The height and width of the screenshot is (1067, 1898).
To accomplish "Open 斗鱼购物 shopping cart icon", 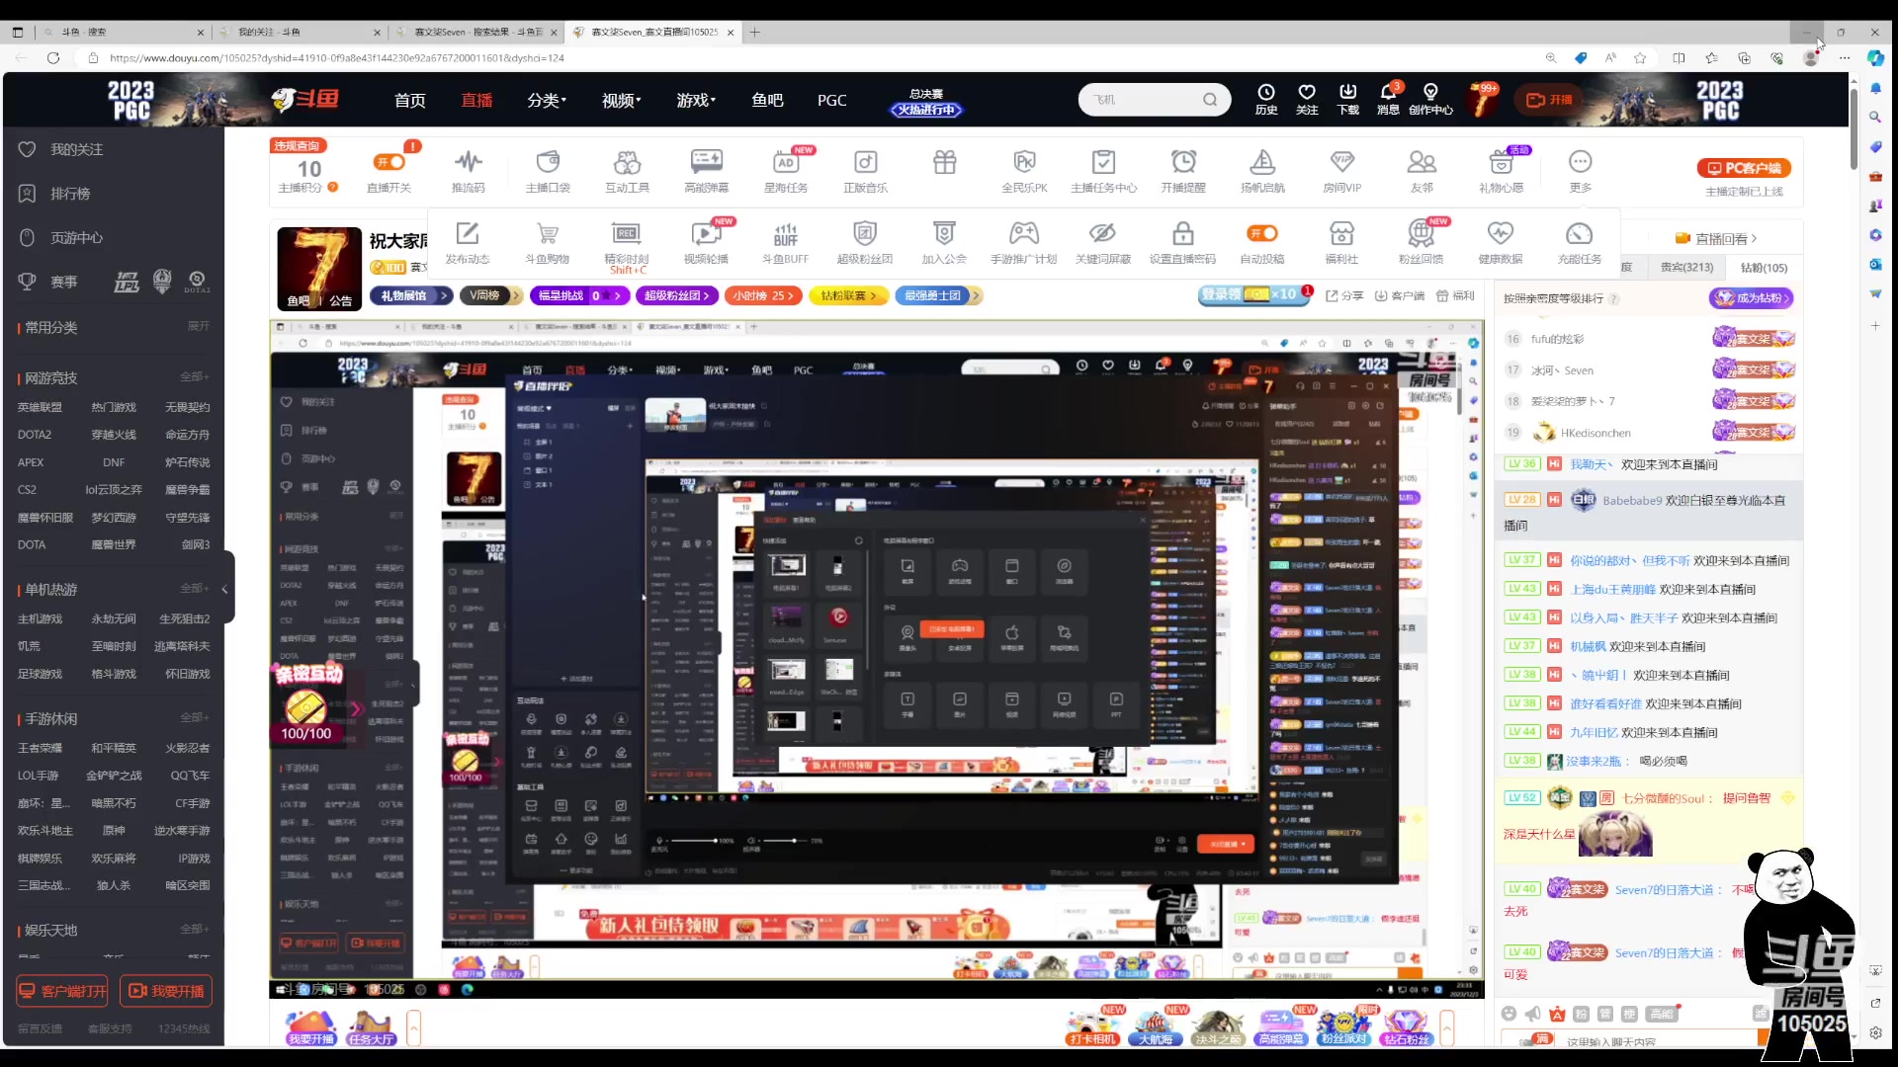I will tap(547, 242).
